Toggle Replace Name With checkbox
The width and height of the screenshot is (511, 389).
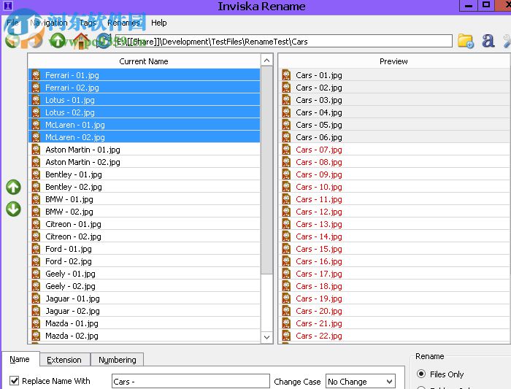pyautogui.click(x=14, y=380)
